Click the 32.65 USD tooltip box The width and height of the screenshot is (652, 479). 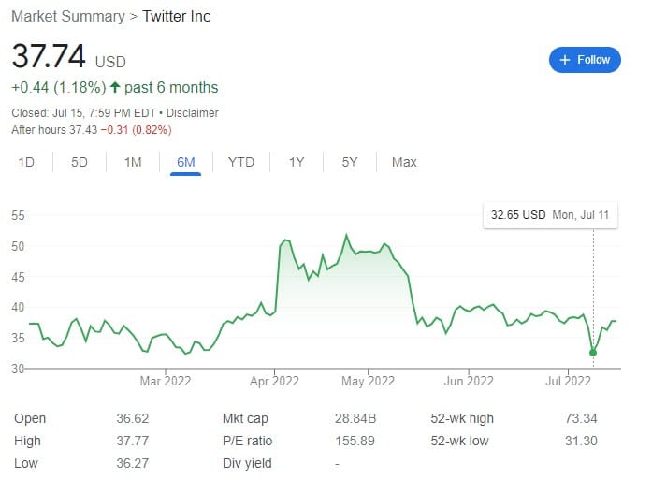pyautogui.click(x=550, y=215)
